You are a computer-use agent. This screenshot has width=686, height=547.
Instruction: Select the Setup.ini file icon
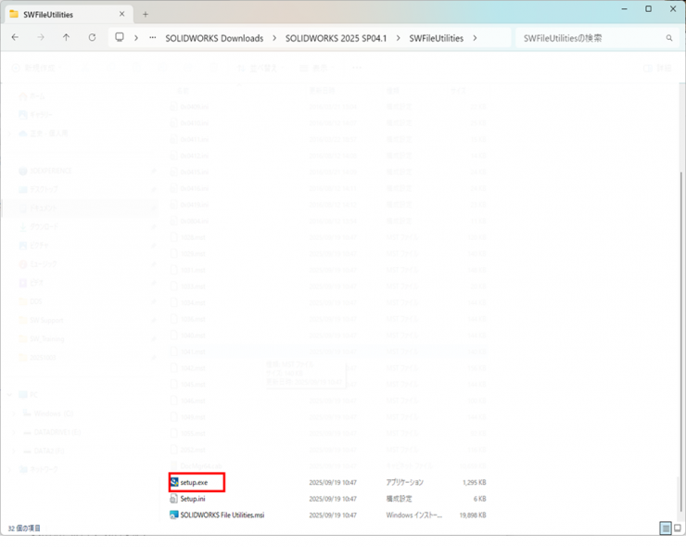pyautogui.click(x=173, y=499)
